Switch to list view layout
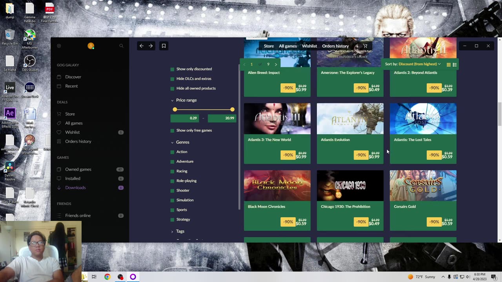The image size is (502, 282). click(x=455, y=65)
